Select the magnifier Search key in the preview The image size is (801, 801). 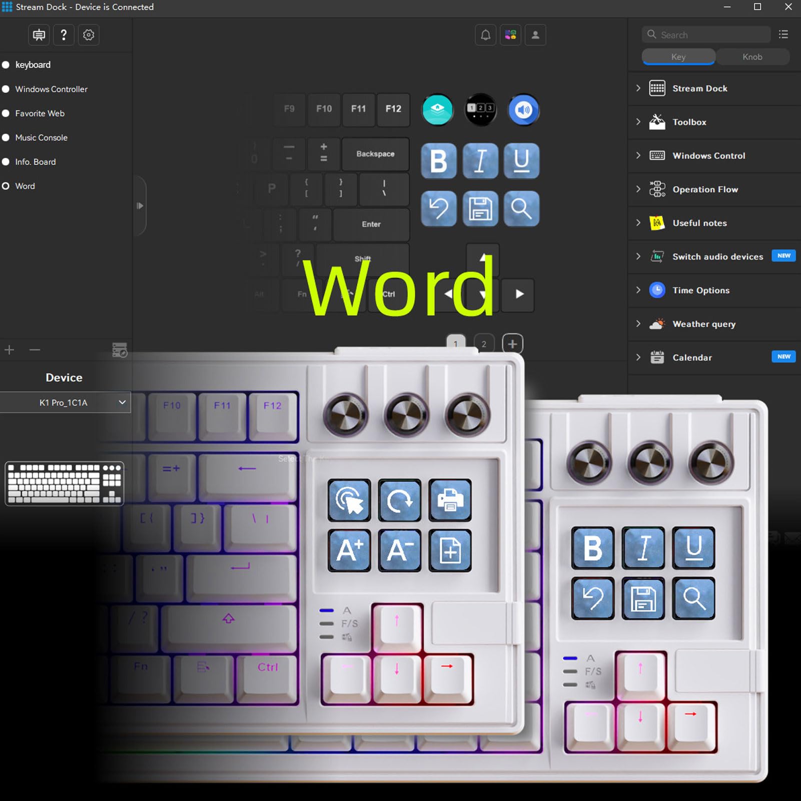coord(521,208)
